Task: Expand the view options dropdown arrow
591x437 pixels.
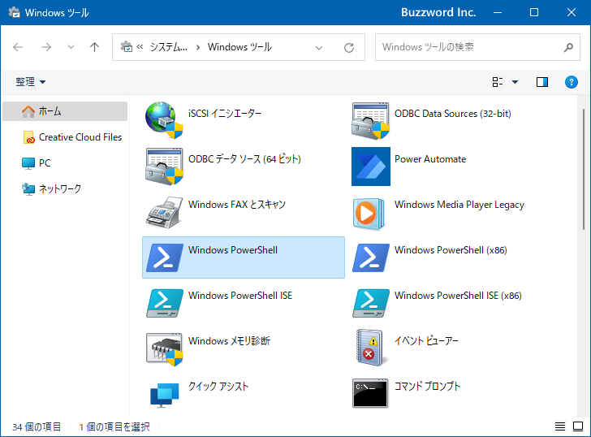Action: tap(515, 82)
